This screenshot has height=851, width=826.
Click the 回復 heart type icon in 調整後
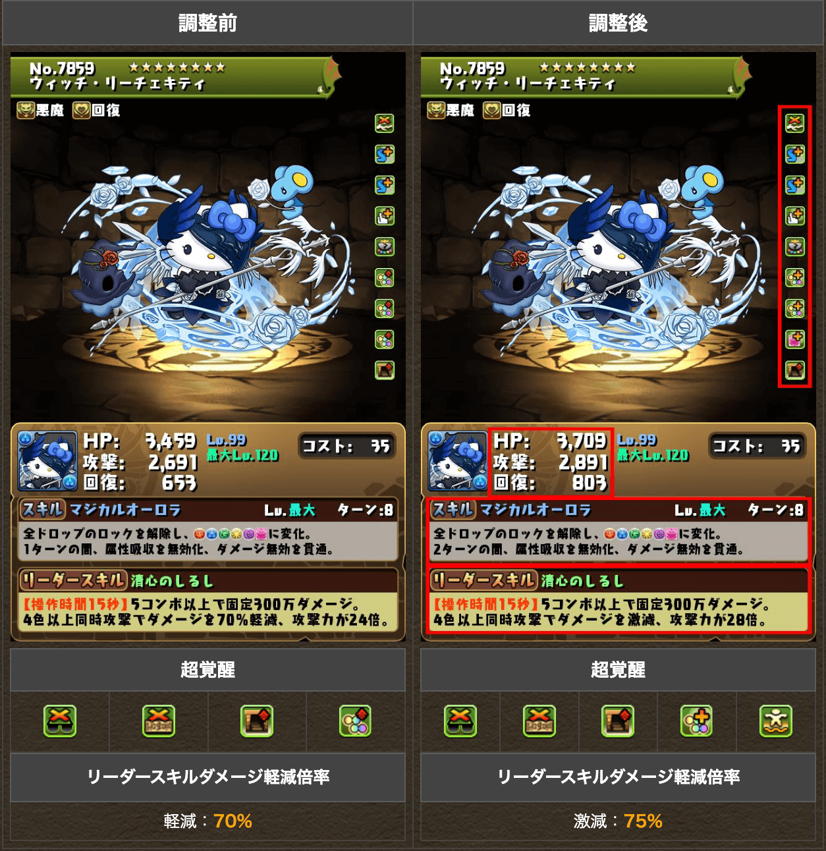[491, 110]
